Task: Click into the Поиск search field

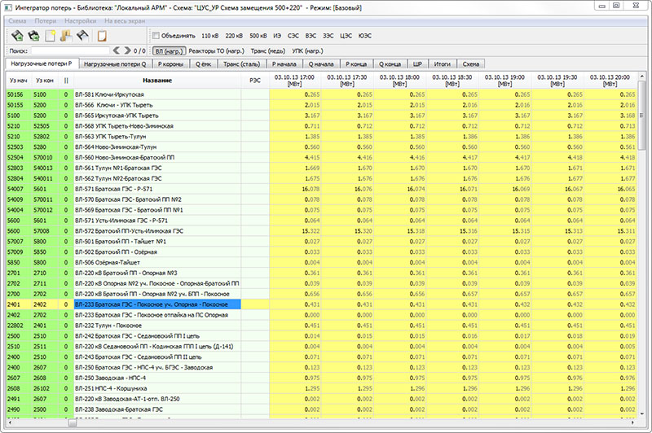Action: 70,50
